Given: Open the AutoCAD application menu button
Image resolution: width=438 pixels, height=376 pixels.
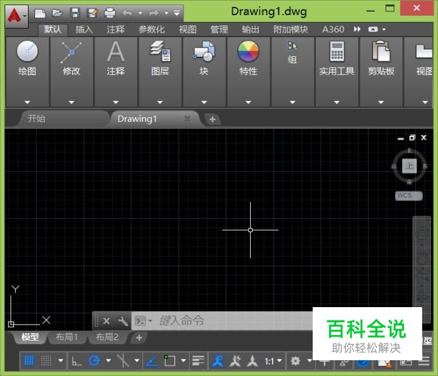Looking at the screenshot, I should 16,13.
